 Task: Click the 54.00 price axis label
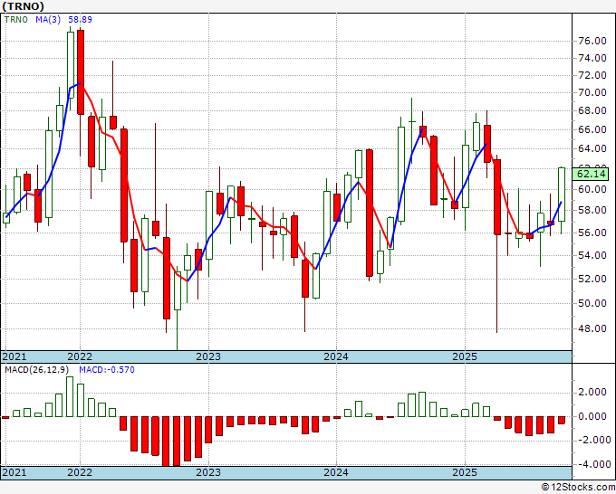click(592, 255)
